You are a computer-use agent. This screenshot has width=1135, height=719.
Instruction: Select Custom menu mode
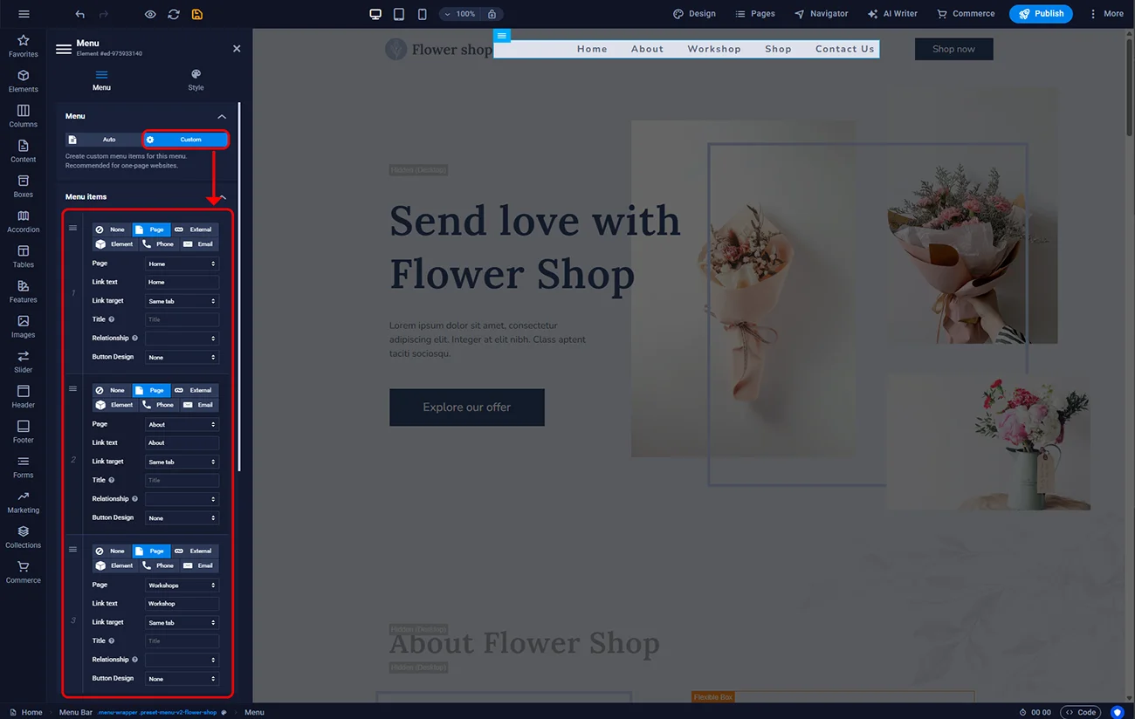click(x=185, y=140)
